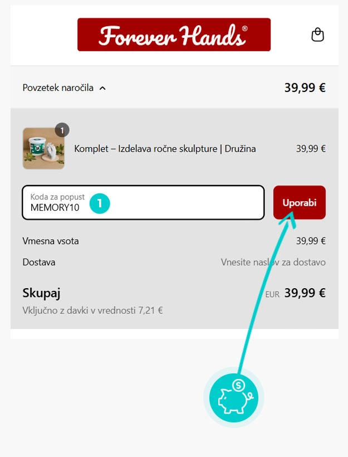Collapse the Povzetek naročila chevron
Viewport: 348px width, 457px height.
point(102,88)
